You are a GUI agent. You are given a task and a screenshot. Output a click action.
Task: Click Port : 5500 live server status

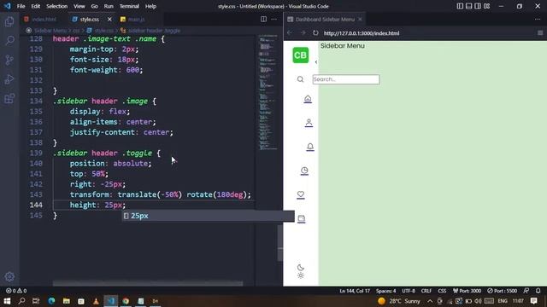pyautogui.click(x=503, y=291)
